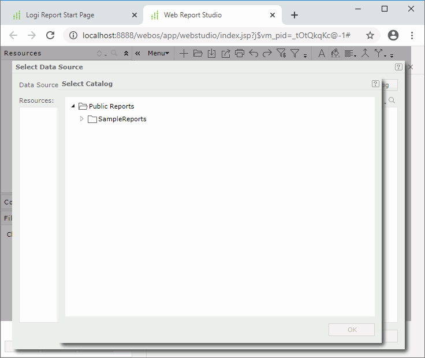Expand the SampleReports folder arrow
The width and height of the screenshot is (425, 358).
81,119
